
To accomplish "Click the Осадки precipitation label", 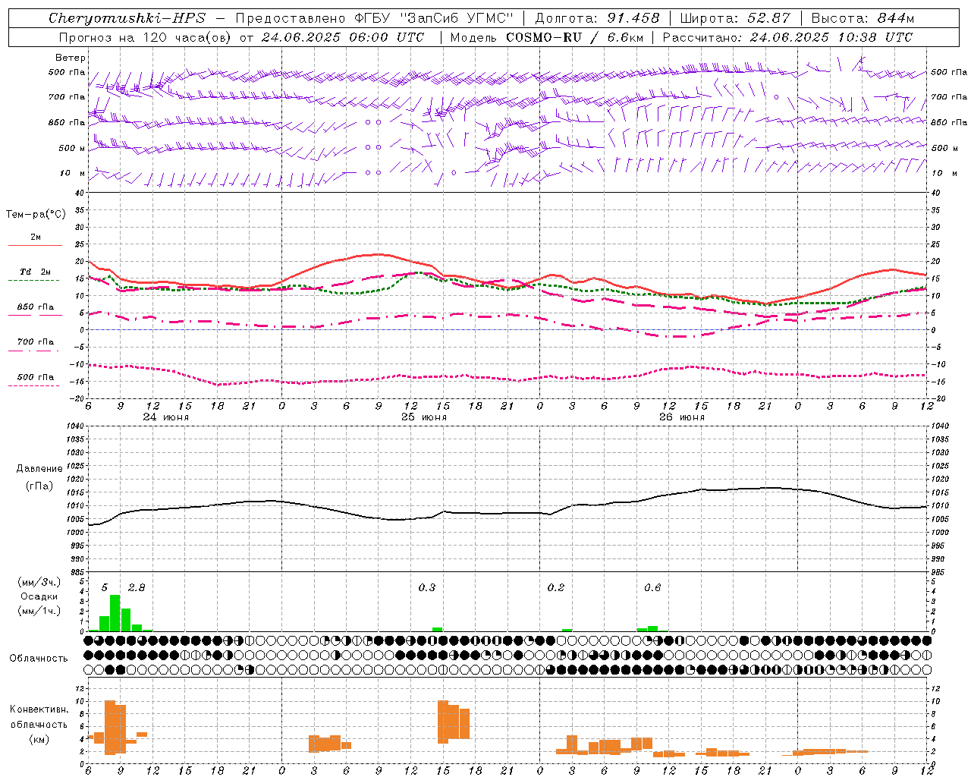I will click(39, 596).
